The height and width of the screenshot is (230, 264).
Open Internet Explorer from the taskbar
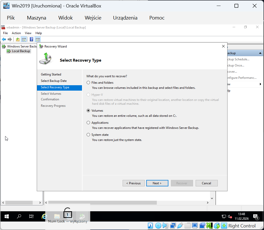(x=44, y=216)
